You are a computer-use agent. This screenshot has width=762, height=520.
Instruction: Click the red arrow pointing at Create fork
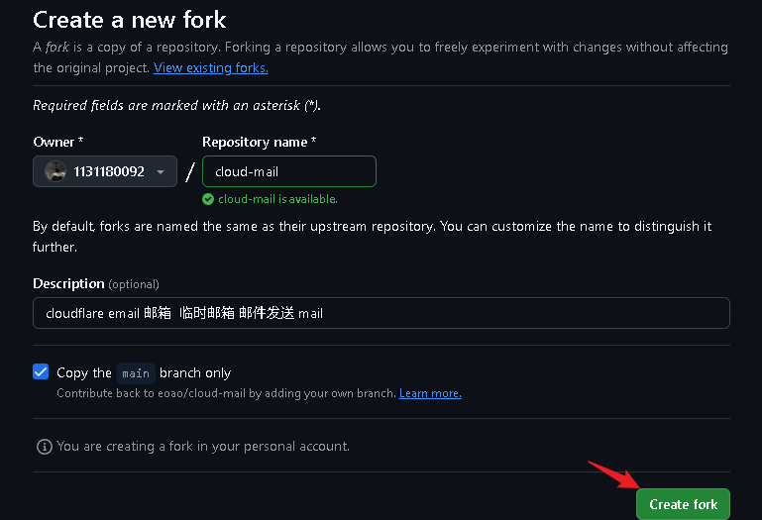(612, 476)
